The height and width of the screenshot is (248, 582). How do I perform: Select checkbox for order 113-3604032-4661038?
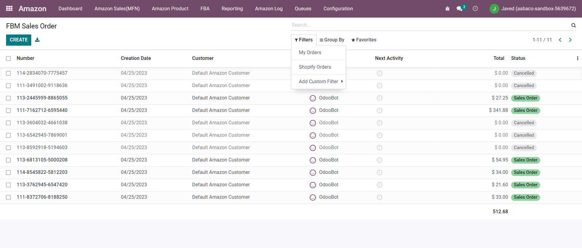pos(8,123)
